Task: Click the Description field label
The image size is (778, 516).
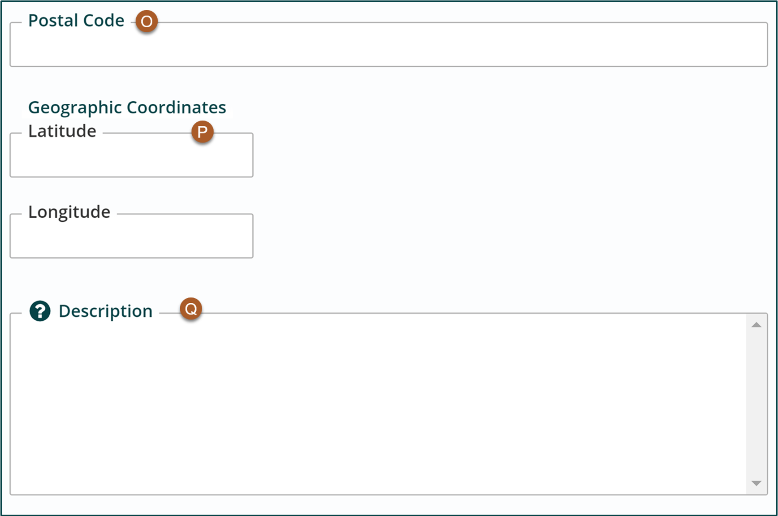Action: tap(106, 311)
